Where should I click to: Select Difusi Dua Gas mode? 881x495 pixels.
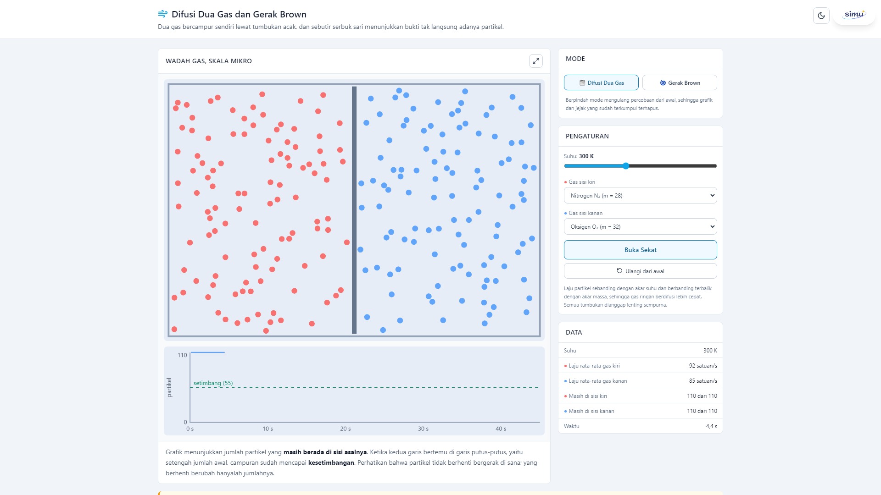pos(601,82)
